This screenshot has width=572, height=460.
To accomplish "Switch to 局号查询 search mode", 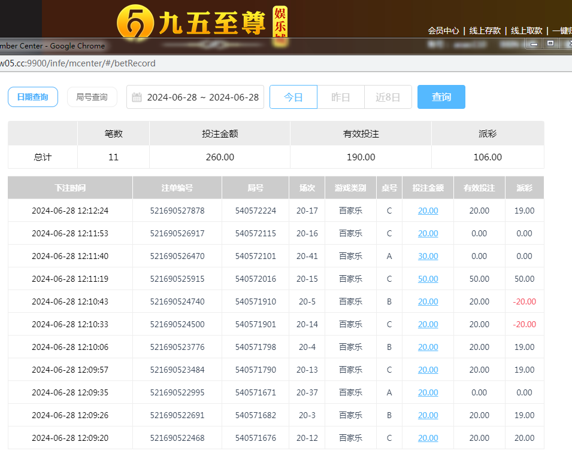I will 92,97.
